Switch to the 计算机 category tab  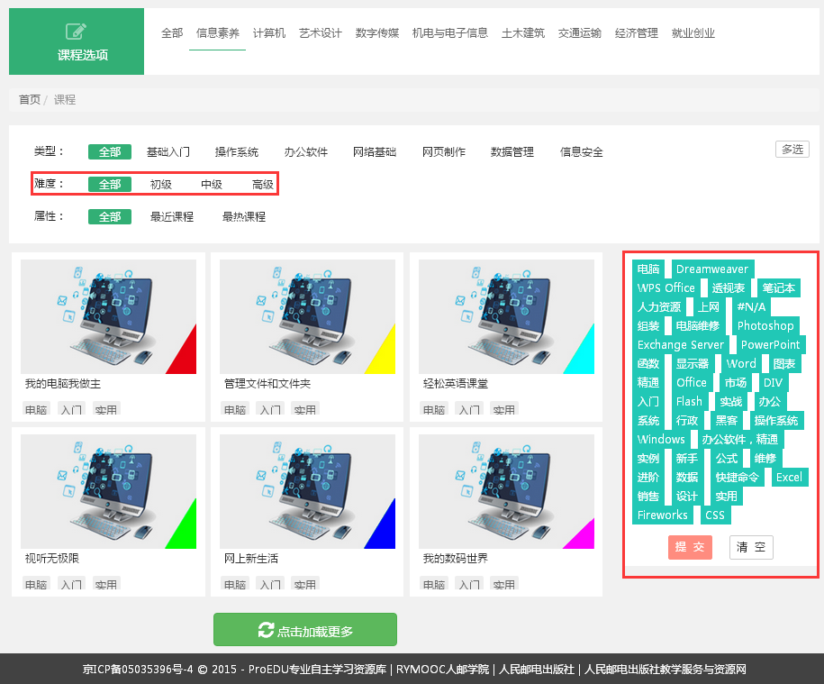271,32
